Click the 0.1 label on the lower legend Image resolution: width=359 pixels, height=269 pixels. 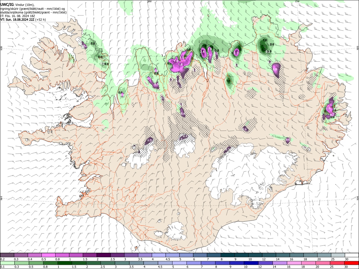point(2,267)
